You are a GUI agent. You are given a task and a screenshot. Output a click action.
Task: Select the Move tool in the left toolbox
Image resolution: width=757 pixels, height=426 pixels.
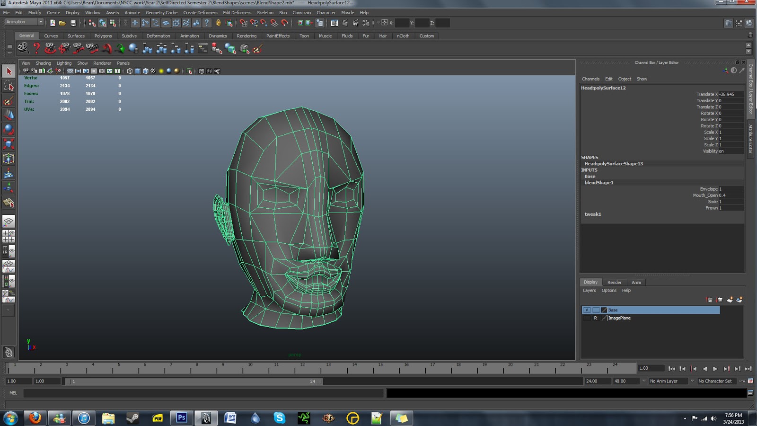point(9,115)
